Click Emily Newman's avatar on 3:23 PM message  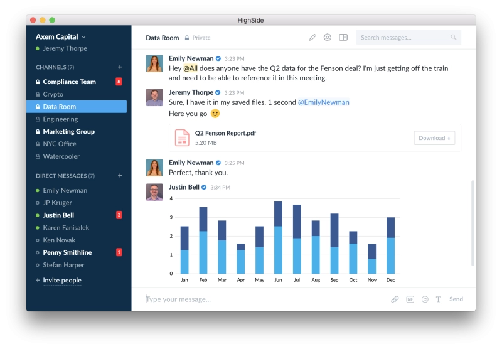[x=154, y=63]
